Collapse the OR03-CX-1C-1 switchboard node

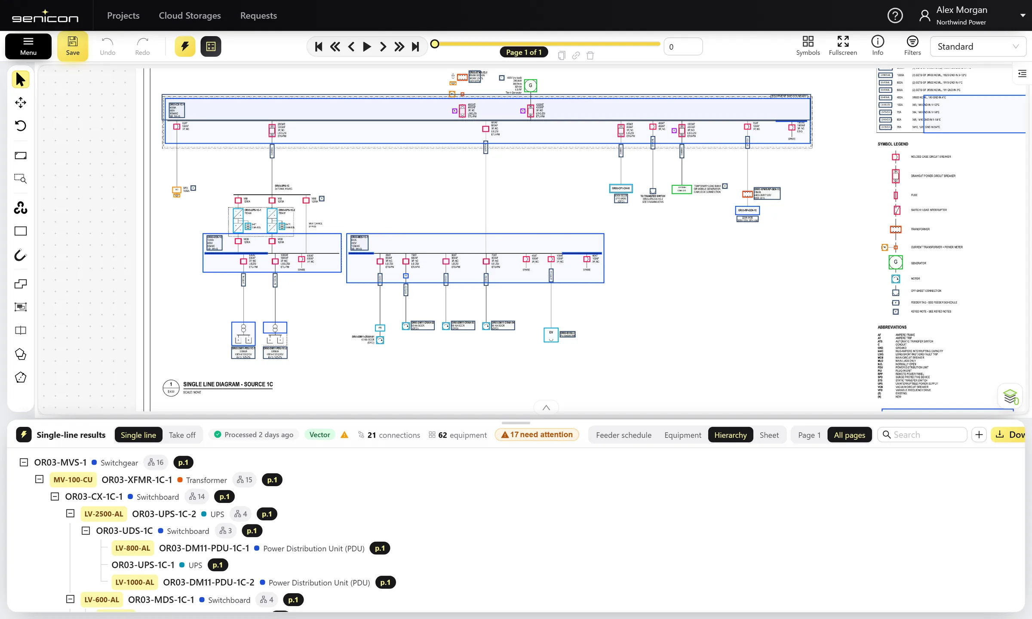tap(55, 496)
